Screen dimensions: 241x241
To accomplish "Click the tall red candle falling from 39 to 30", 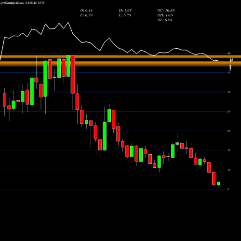I will (73, 74).
